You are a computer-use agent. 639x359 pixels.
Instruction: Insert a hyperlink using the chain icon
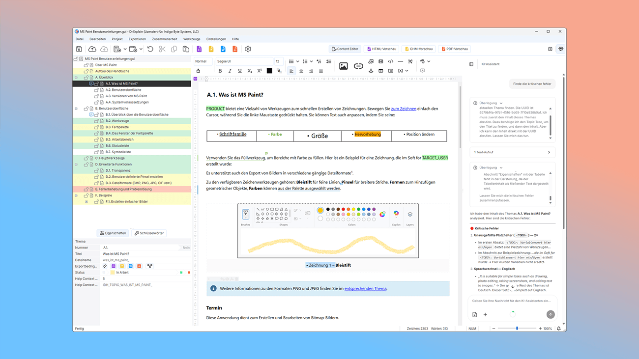click(358, 66)
